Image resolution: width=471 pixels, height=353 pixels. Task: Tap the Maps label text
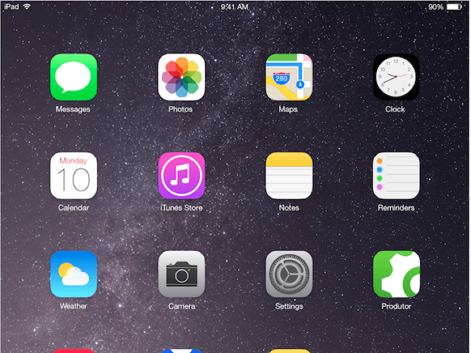coord(288,109)
